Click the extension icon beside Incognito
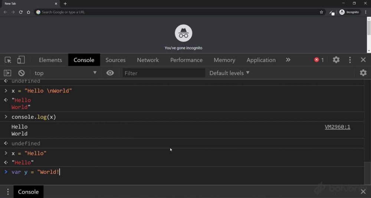The width and height of the screenshot is (371, 198). (x=332, y=13)
